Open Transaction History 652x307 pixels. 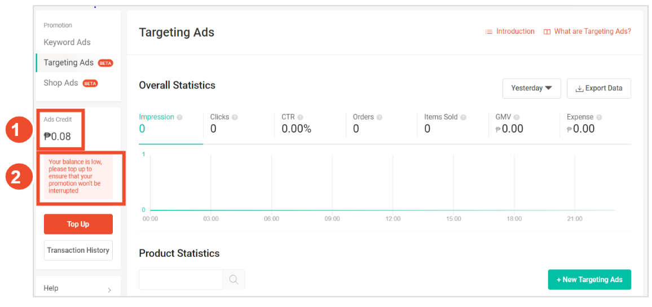pyautogui.click(x=78, y=251)
